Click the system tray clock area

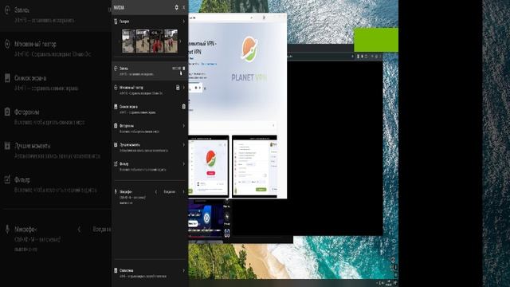(390, 283)
